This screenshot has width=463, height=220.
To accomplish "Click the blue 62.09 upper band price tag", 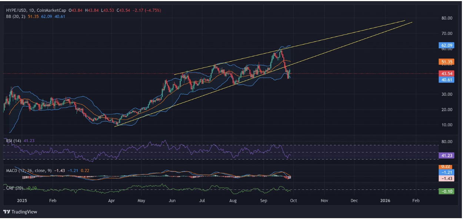I will [x=446, y=46].
